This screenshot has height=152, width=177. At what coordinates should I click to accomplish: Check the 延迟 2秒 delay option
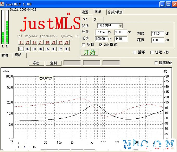click(152, 52)
